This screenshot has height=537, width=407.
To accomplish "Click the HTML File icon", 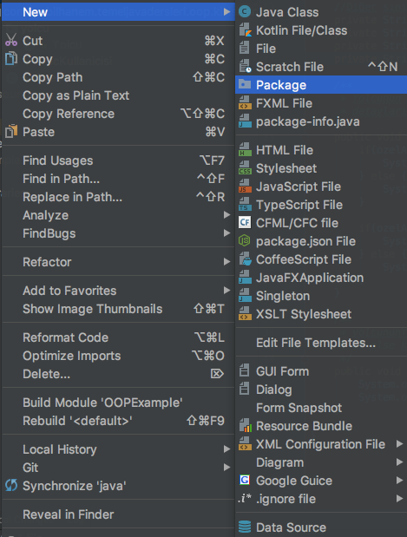I will [245, 150].
